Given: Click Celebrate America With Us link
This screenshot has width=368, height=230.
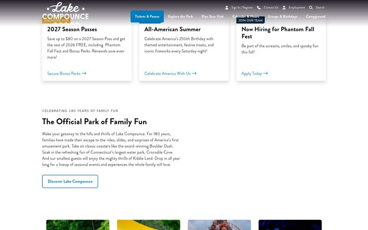Looking at the screenshot, I should 170,74.
